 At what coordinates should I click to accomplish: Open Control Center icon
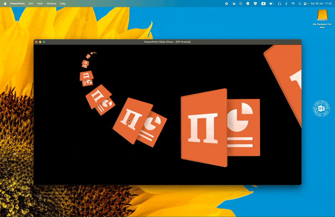pos(305,4)
